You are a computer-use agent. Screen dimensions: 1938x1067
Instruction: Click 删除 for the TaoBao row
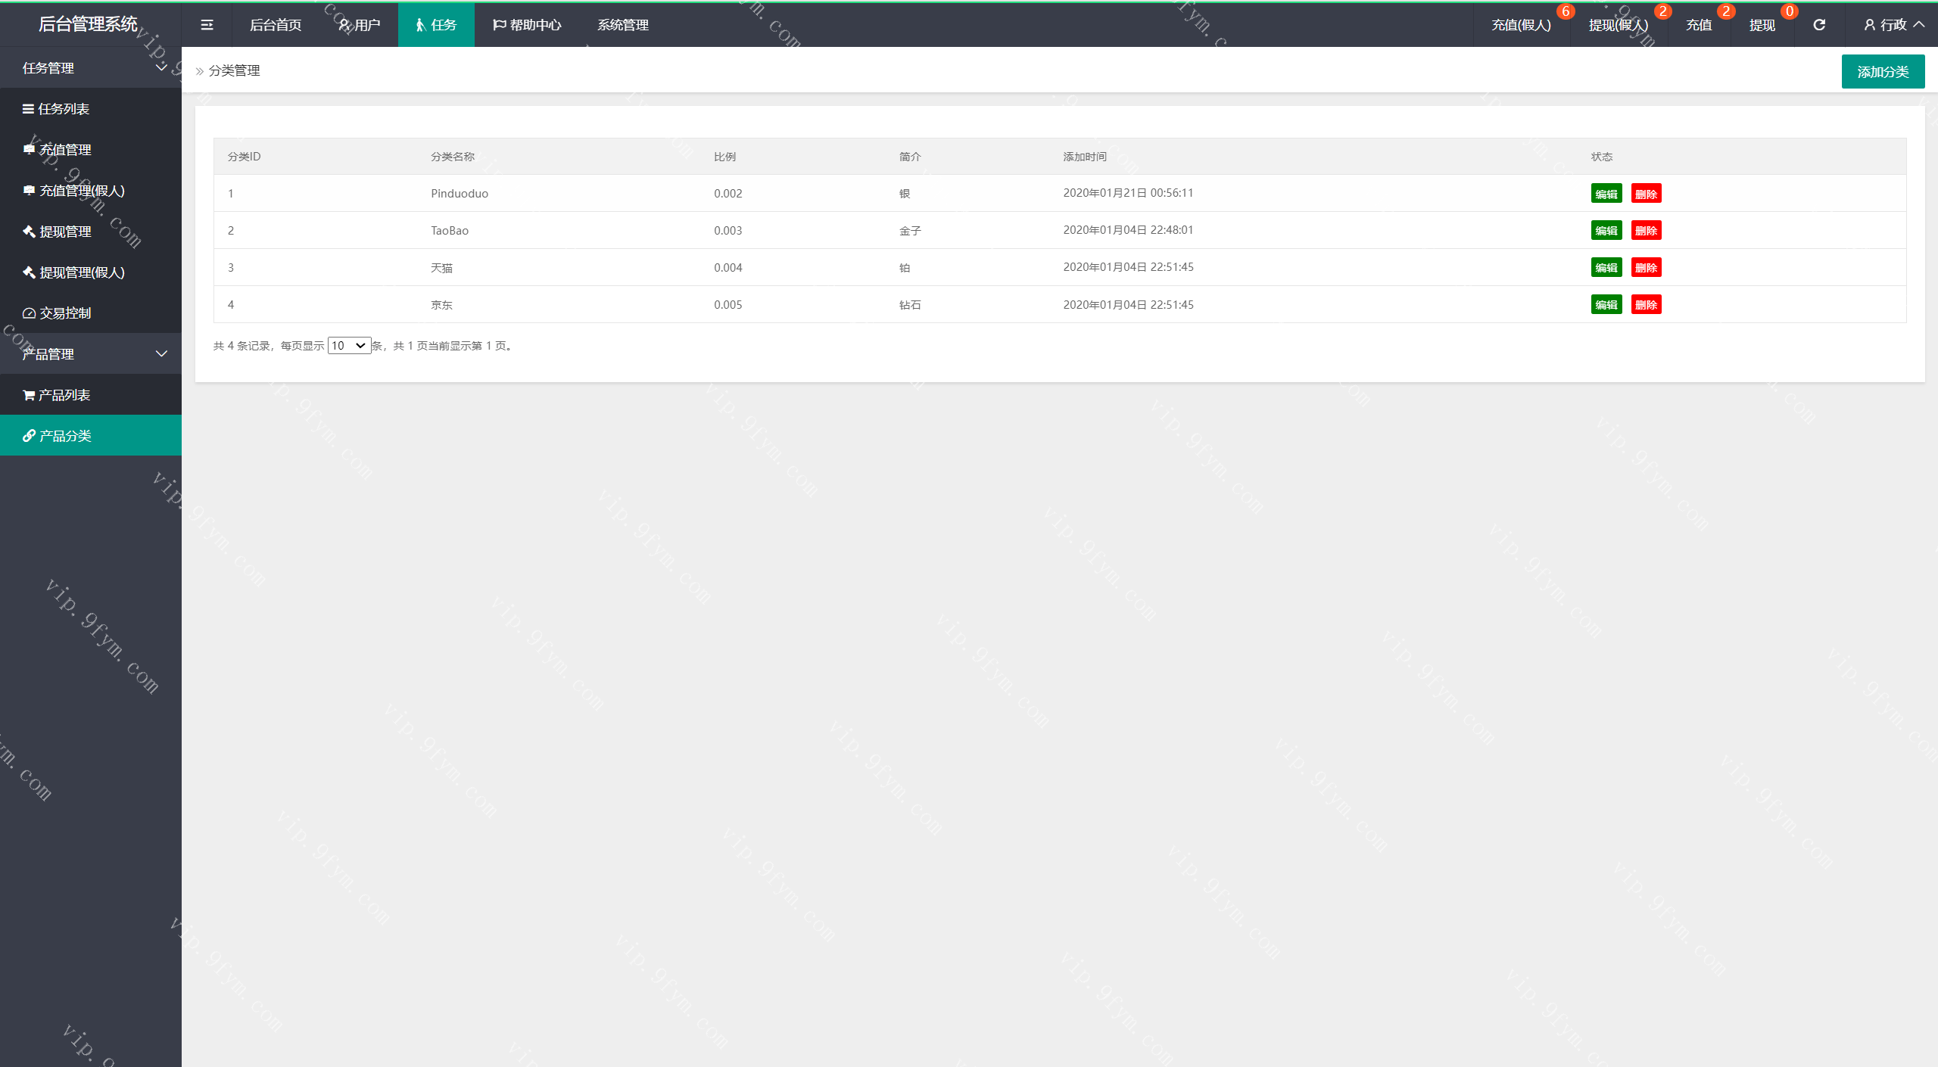click(1646, 231)
